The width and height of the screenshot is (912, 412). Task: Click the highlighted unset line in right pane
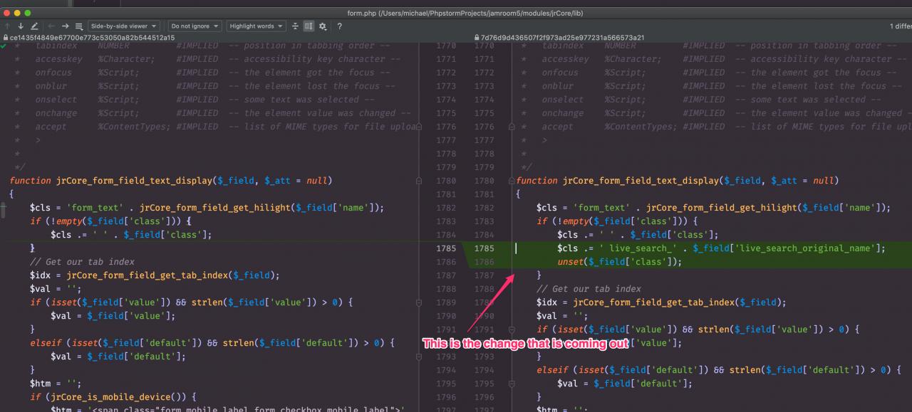pos(619,262)
